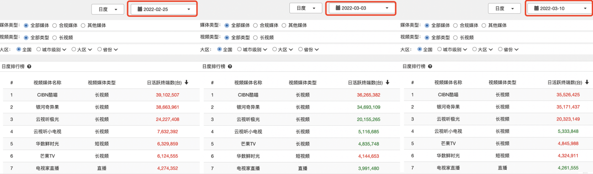Open help icon beside 日度排行榜 in 2022-02-25 panel

tap(29, 67)
